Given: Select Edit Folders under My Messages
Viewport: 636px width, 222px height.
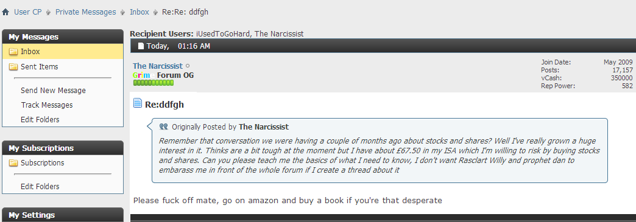Looking at the screenshot, I should point(40,119).
